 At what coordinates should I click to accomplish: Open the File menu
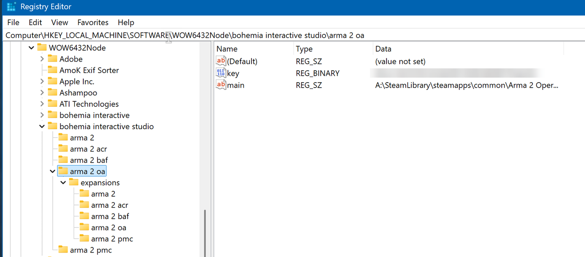pyautogui.click(x=13, y=22)
